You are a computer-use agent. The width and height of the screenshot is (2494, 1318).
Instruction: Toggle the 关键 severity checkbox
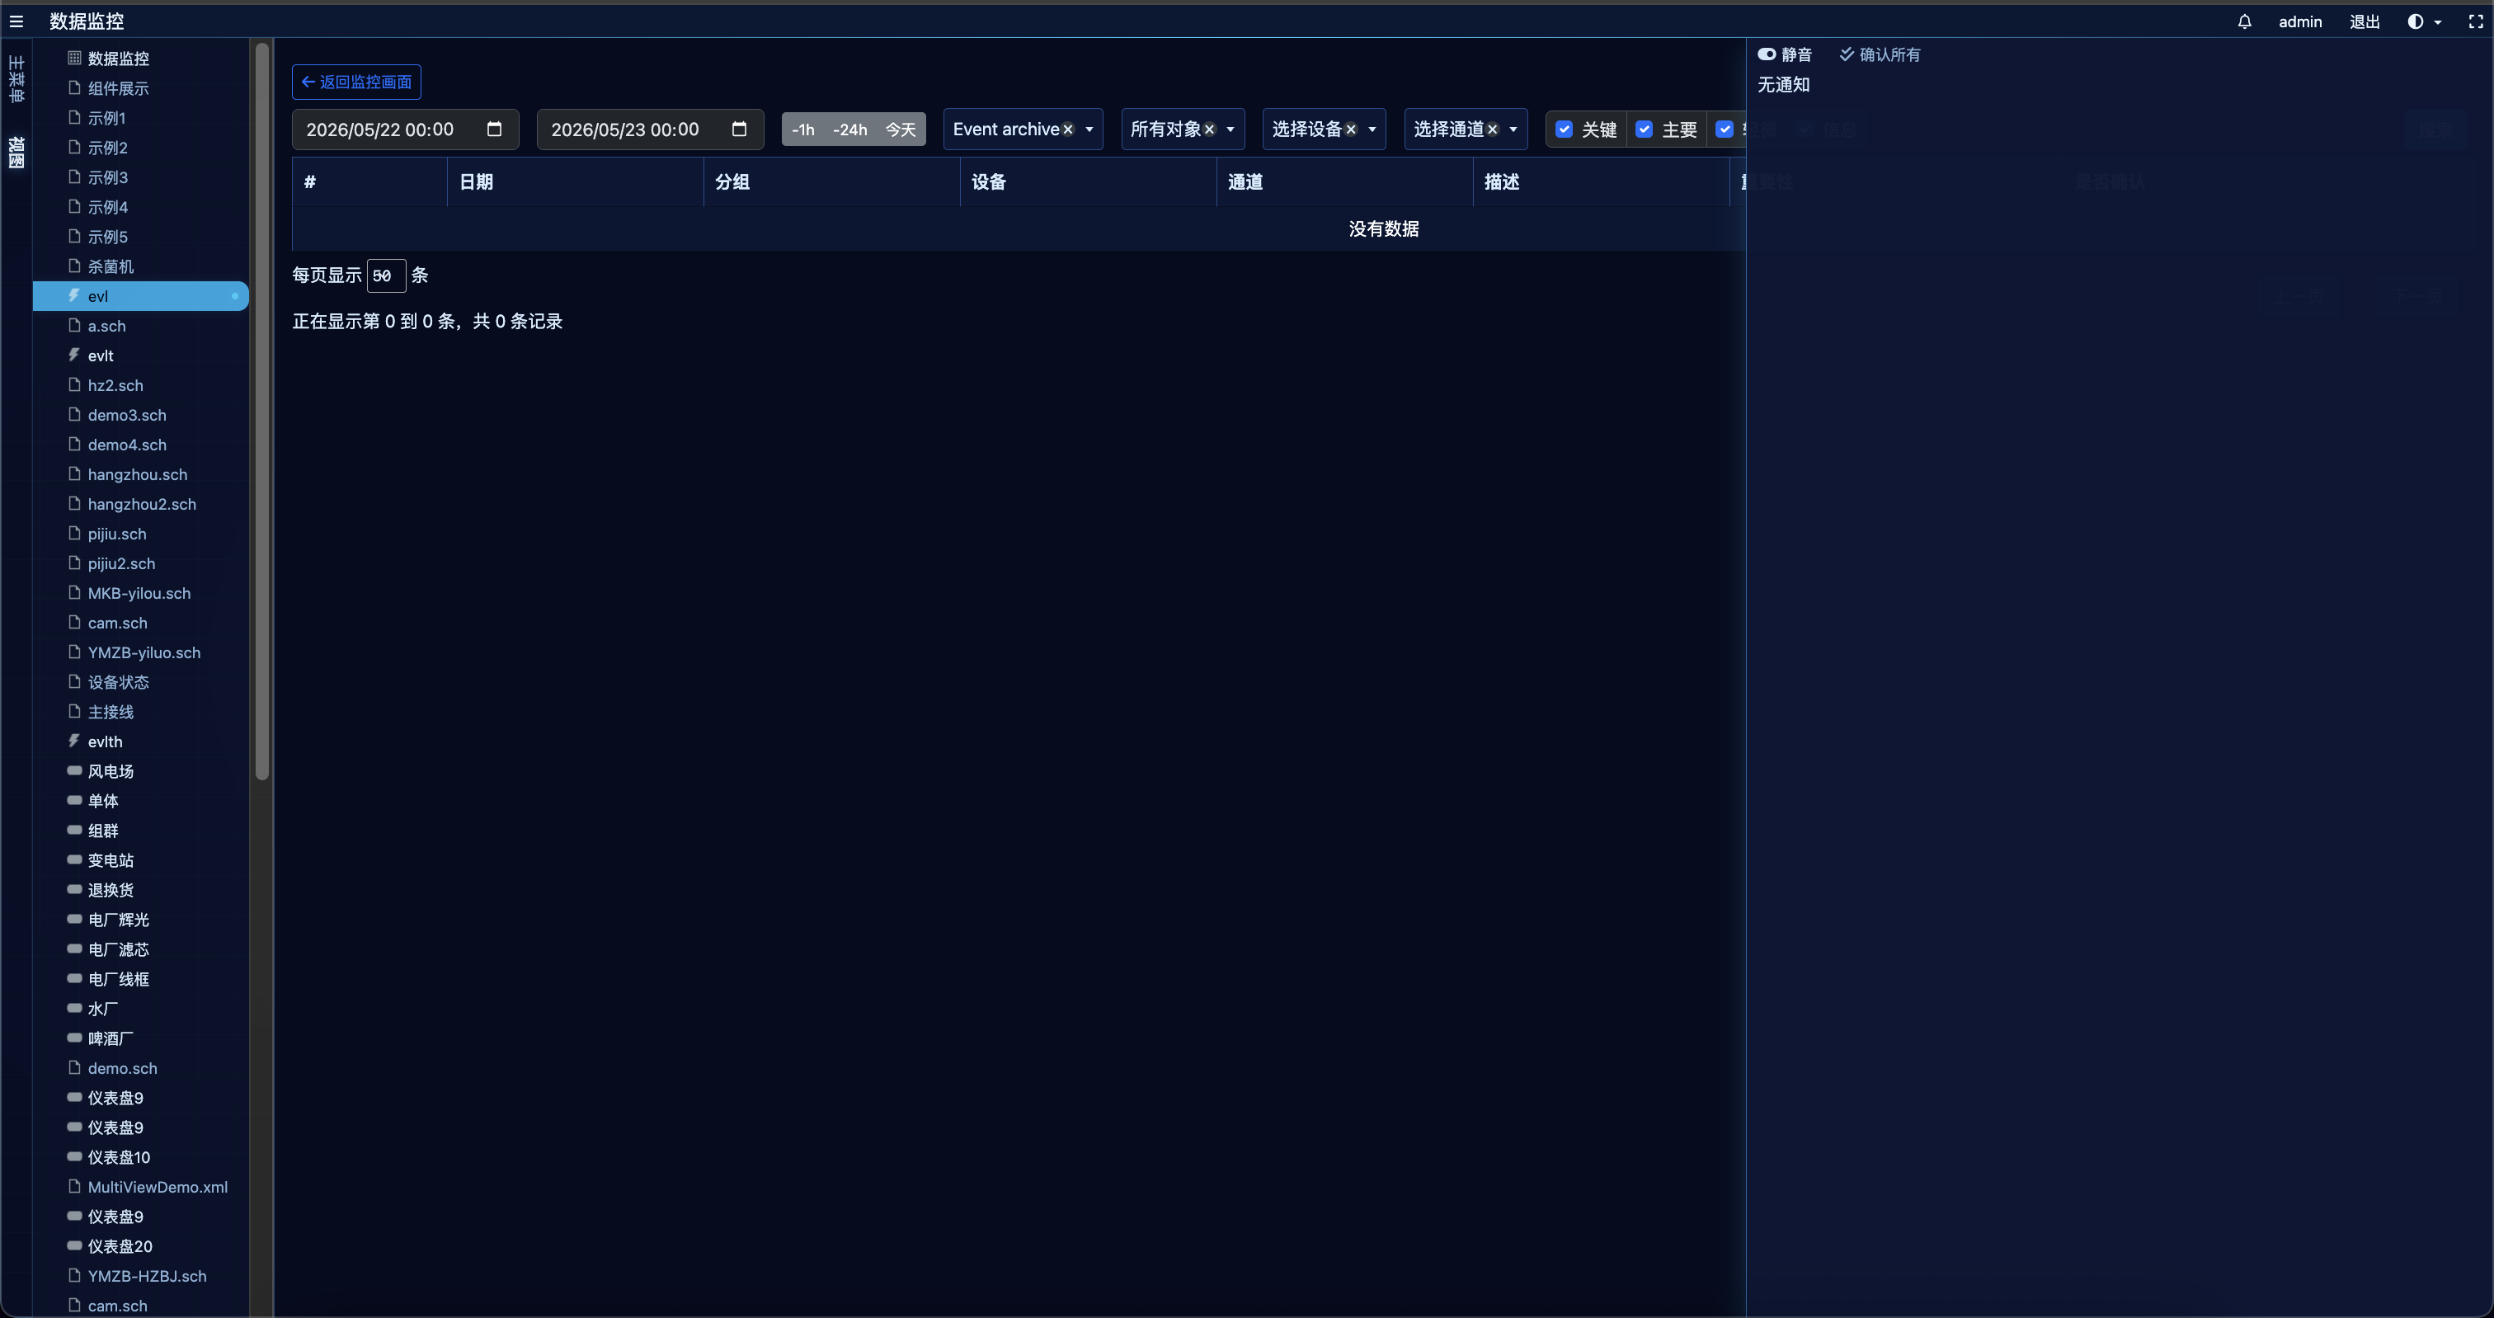[1564, 129]
